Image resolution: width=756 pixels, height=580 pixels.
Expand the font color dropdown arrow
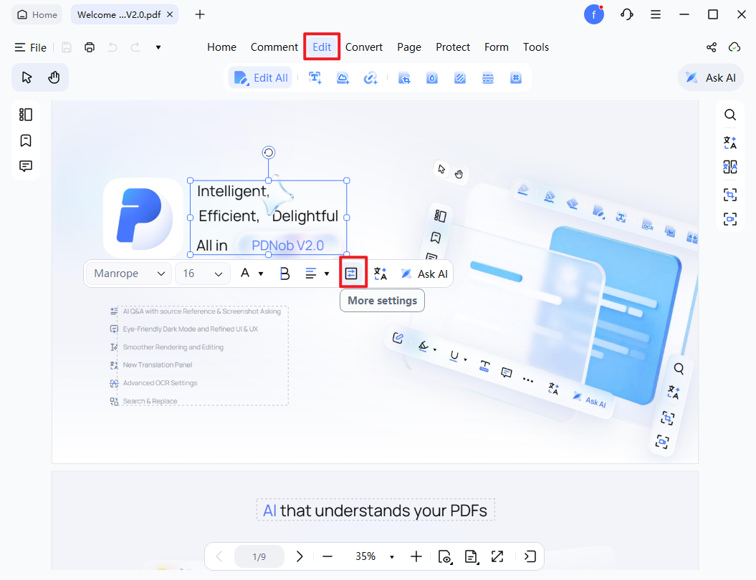[261, 274]
